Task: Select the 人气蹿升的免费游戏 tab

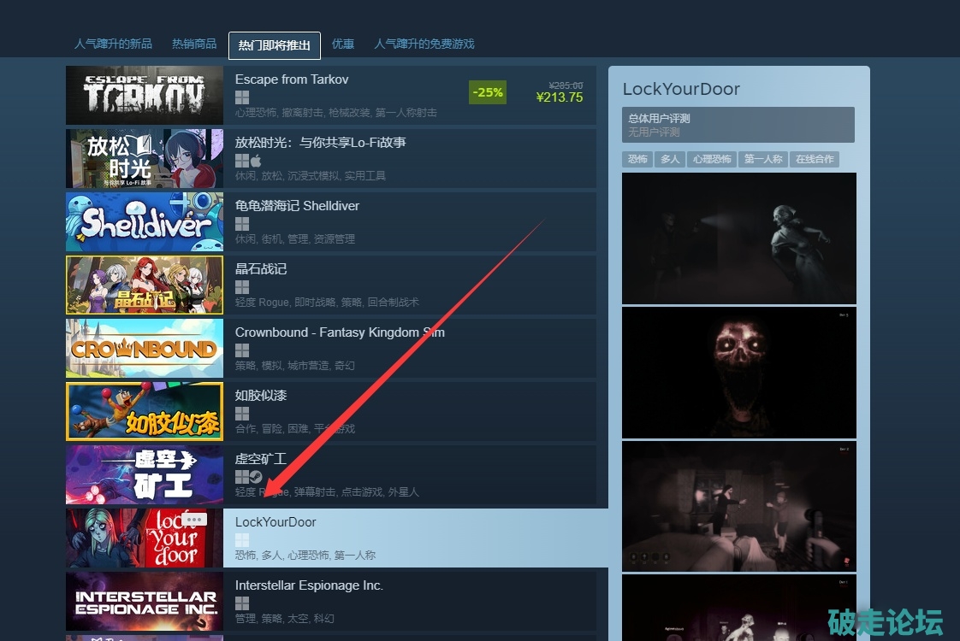Action: tap(424, 44)
